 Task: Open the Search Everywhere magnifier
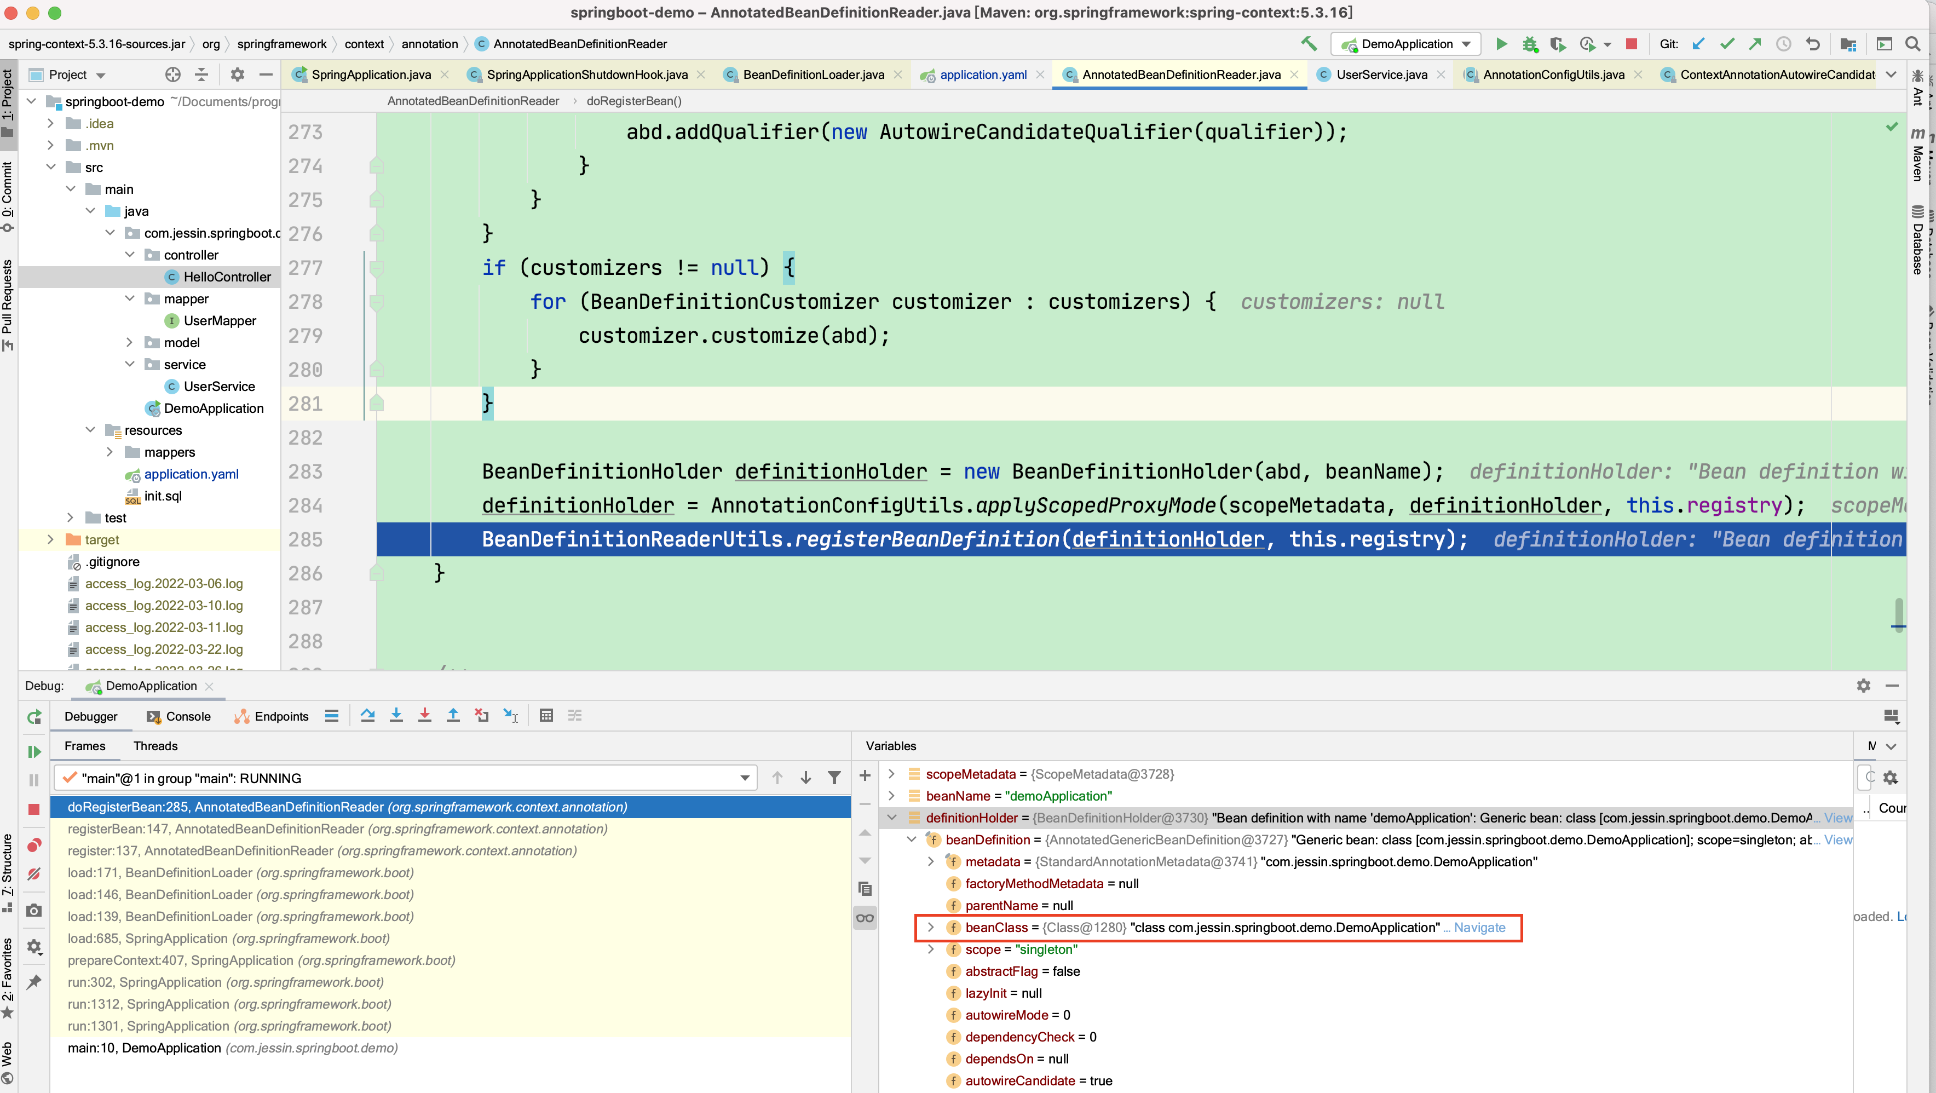tap(1912, 44)
